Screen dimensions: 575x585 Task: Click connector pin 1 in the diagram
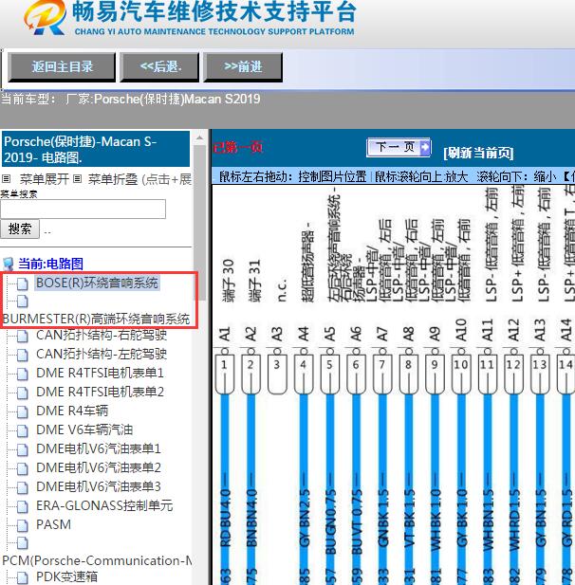coord(224,375)
